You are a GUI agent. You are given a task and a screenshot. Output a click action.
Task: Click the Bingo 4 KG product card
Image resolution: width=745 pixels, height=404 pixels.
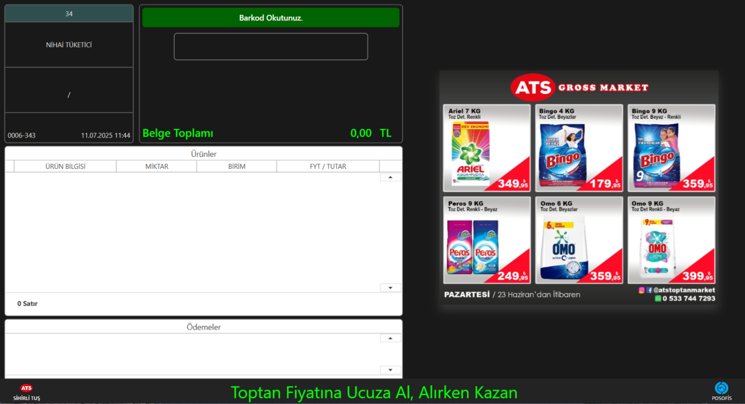point(579,148)
